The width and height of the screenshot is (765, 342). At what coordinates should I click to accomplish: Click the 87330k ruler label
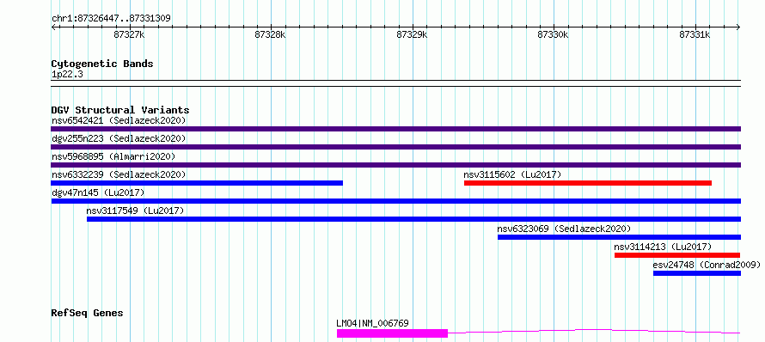(x=554, y=34)
